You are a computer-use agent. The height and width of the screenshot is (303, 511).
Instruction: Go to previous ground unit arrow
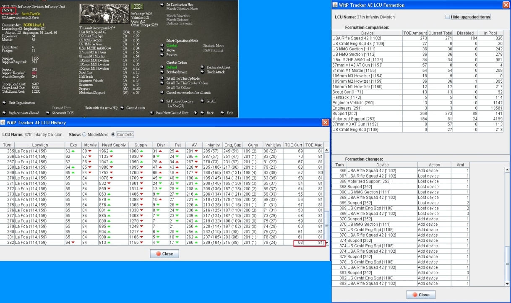152,113
